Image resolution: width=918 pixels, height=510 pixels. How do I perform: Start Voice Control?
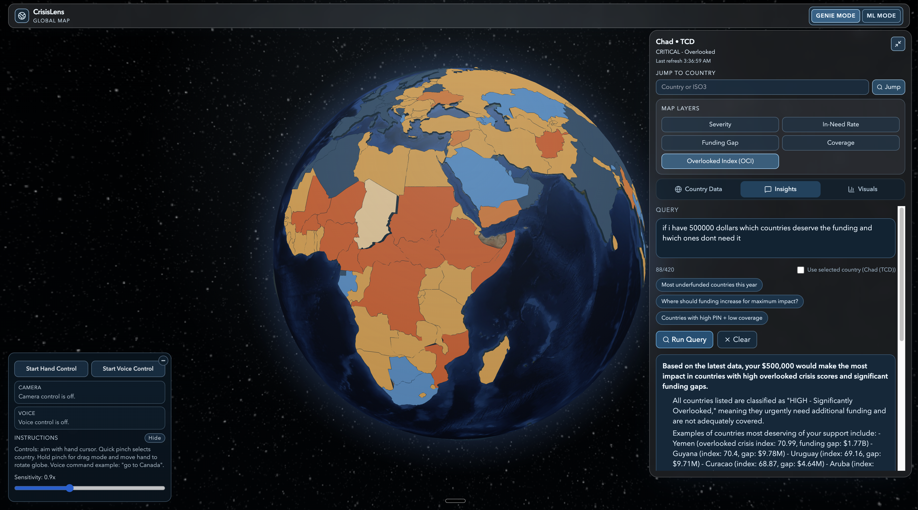128,369
